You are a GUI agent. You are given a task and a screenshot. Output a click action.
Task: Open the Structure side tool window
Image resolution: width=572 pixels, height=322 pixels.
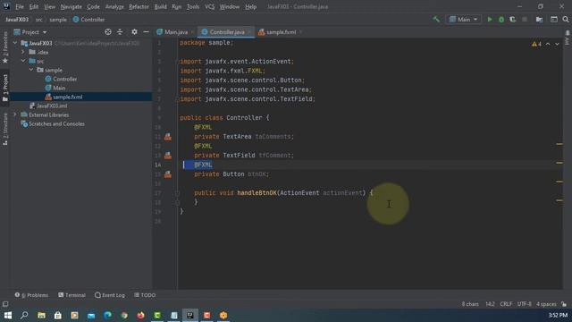(x=5, y=129)
